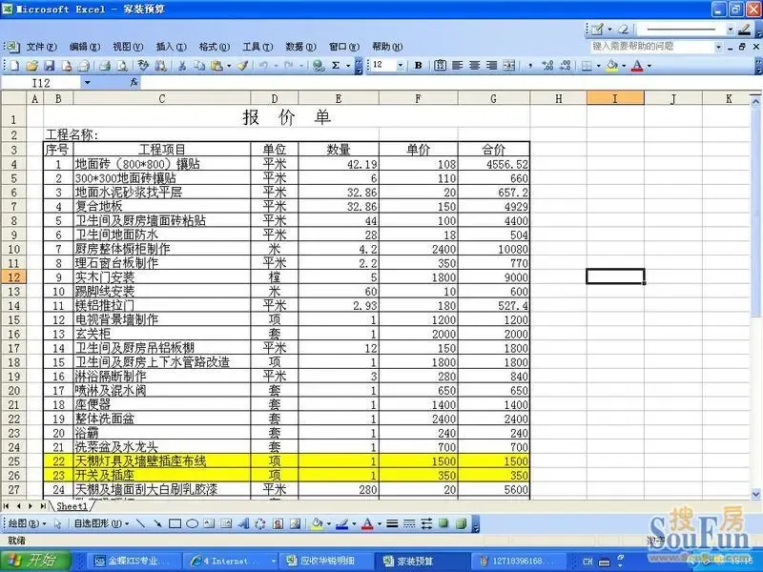763x572 pixels.
Task: Merge and center cells
Action: [509, 65]
